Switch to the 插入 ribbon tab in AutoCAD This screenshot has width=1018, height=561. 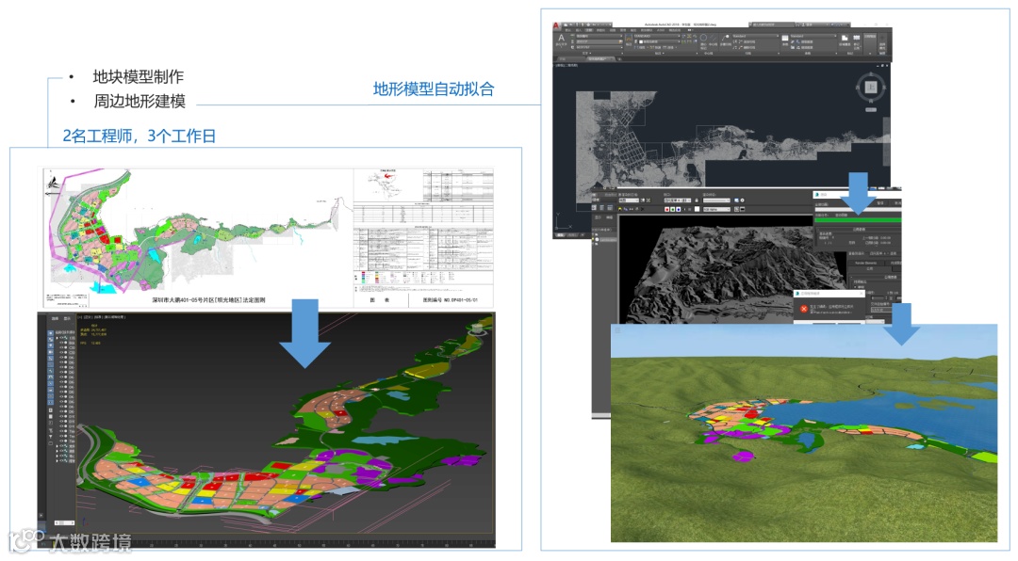(x=578, y=30)
